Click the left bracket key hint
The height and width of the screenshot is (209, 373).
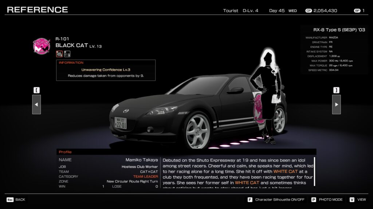[36, 90]
